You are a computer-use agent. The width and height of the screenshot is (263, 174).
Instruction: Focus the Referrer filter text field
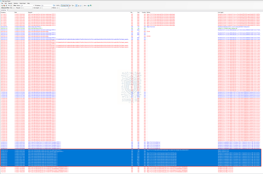pos(64,8)
